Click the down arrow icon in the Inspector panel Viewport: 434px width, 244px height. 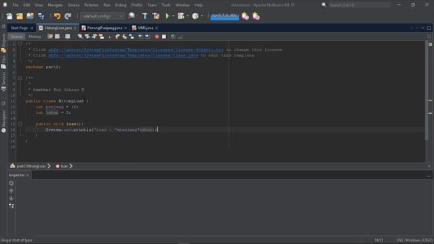tap(12, 199)
